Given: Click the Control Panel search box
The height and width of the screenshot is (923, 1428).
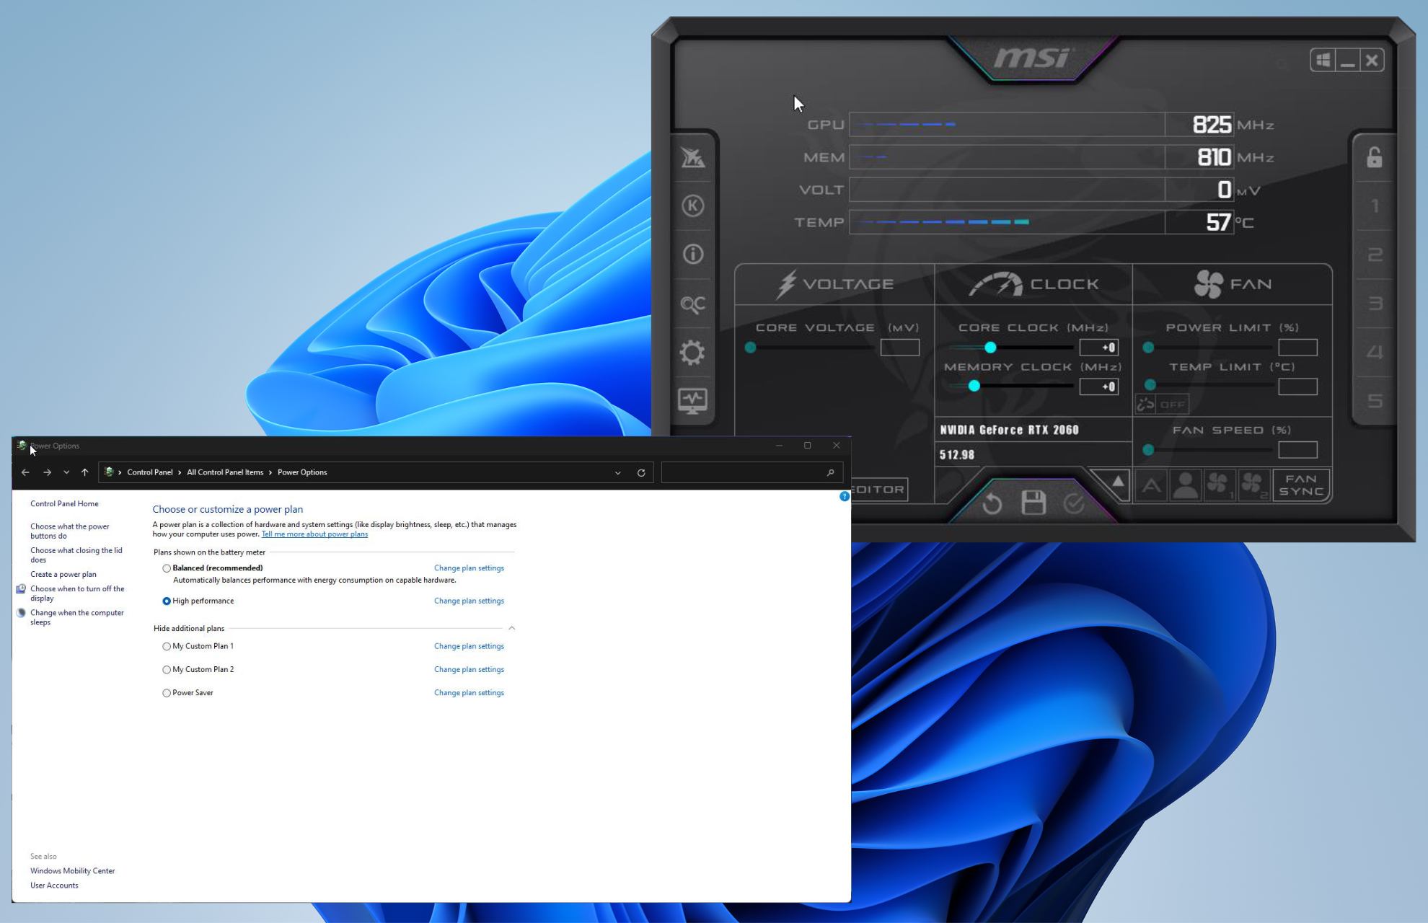Looking at the screenshot, I should [751, 472].
